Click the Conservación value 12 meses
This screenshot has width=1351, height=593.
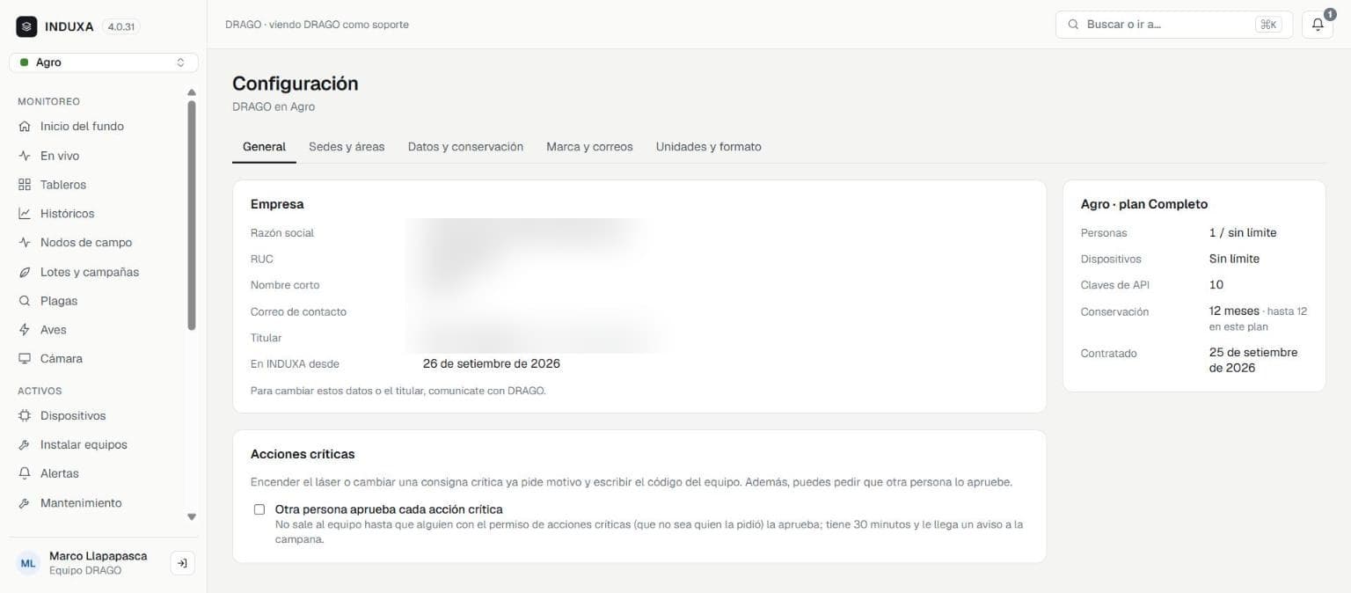coord(1234,311)
